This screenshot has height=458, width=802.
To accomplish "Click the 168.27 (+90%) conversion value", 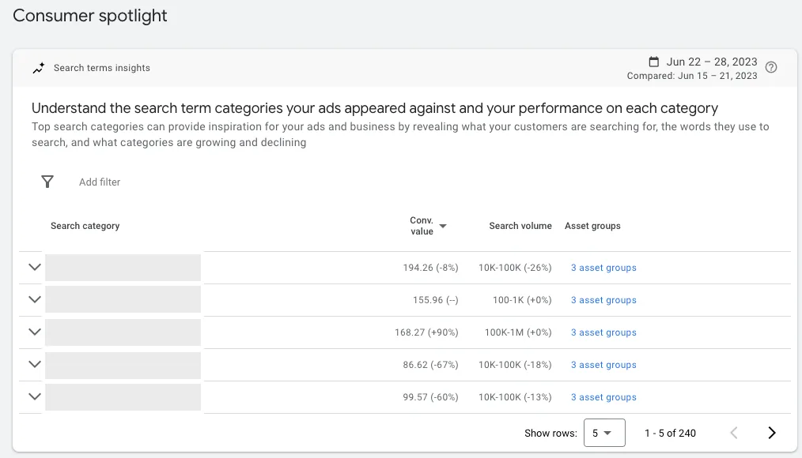I will click(x=426, y=332).
